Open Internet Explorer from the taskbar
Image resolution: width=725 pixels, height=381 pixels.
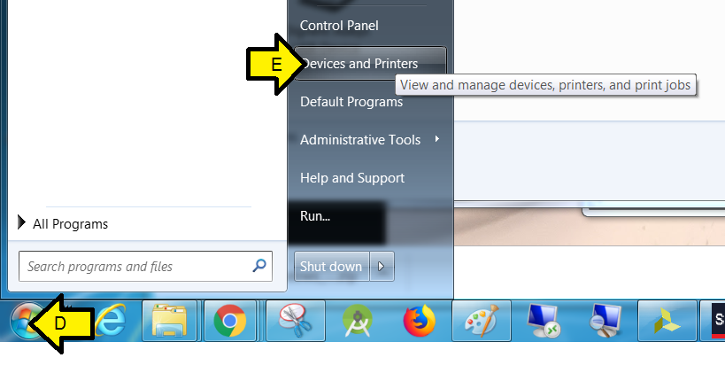click(111, 321)
